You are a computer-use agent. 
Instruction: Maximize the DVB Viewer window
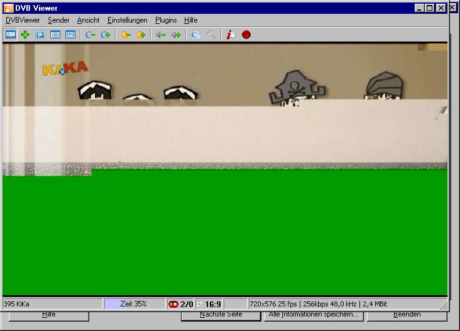[x=429, y=8]
